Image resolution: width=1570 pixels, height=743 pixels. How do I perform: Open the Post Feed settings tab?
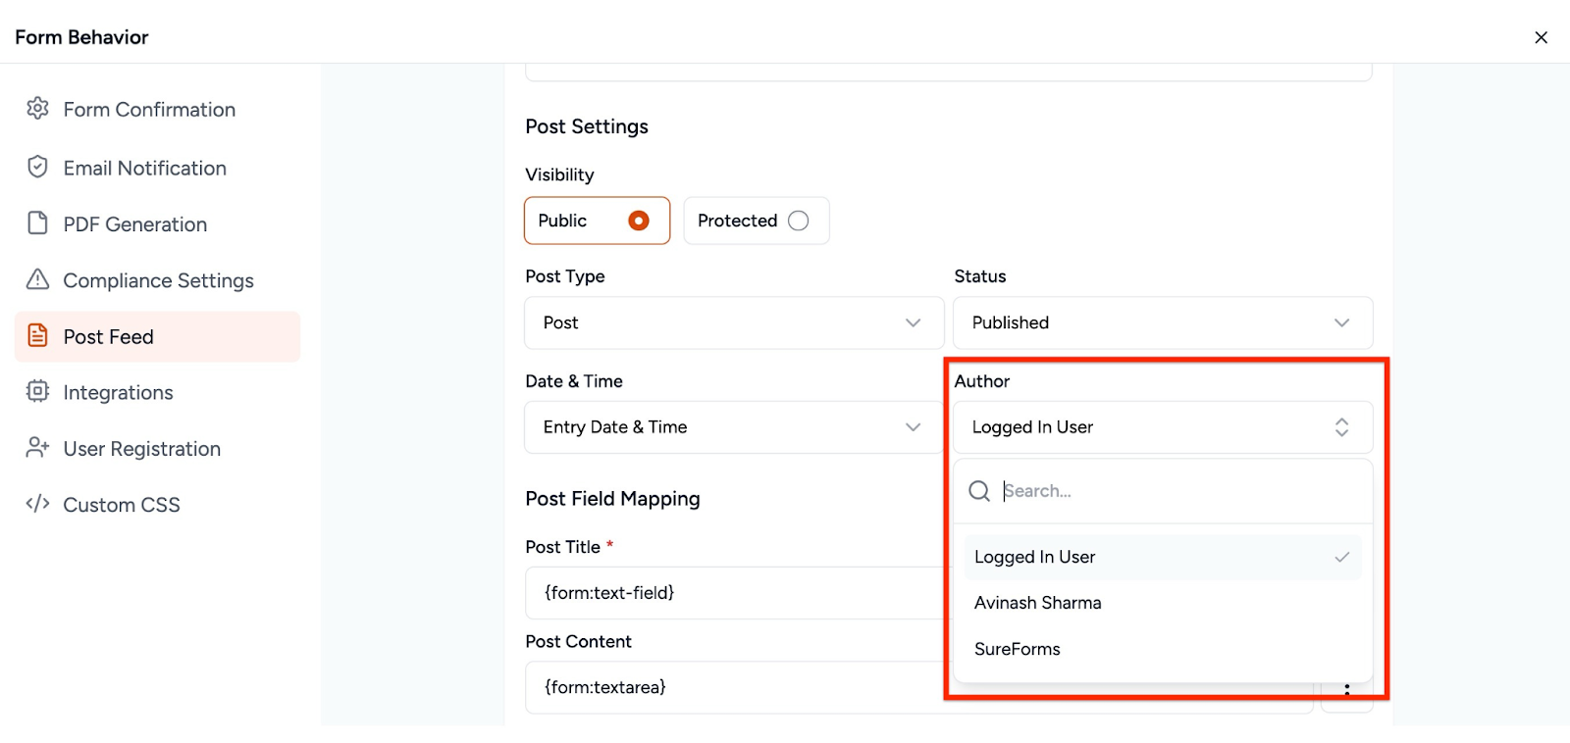pyautogui.click(x=157, y=337)
